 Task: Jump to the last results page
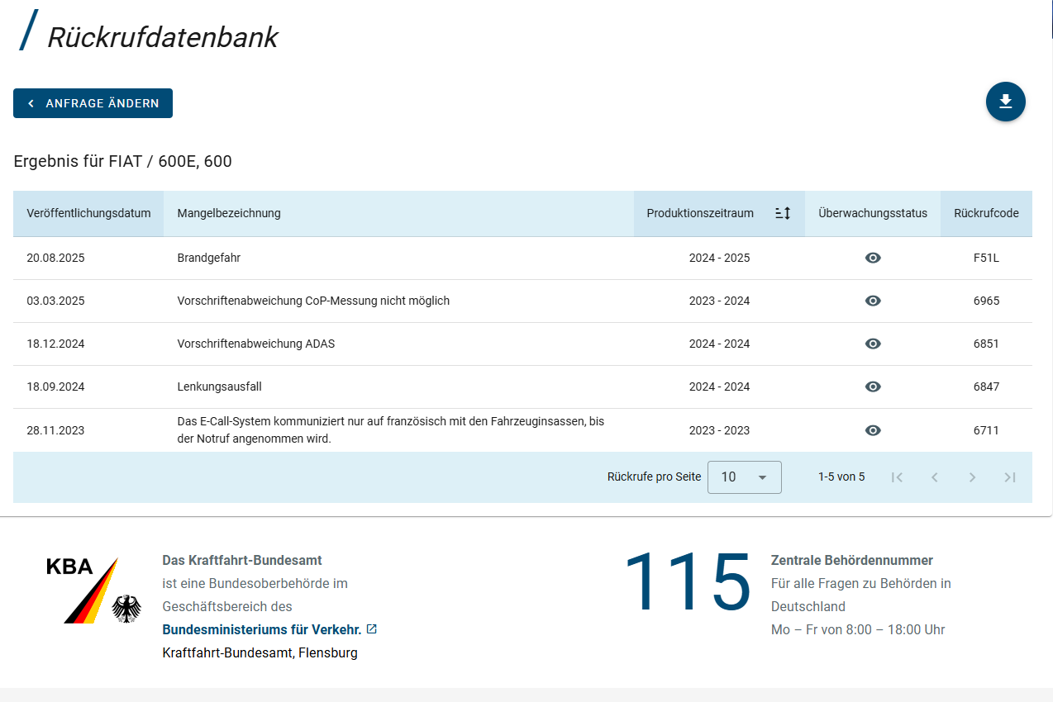(1009, 477)
